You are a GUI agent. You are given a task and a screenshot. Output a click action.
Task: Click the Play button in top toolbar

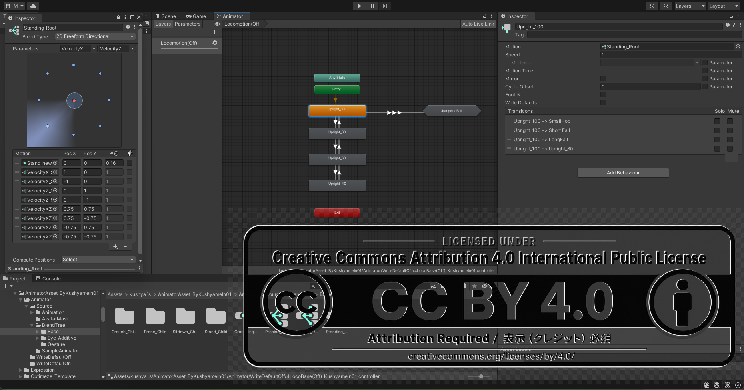click(x=359, y=6)
